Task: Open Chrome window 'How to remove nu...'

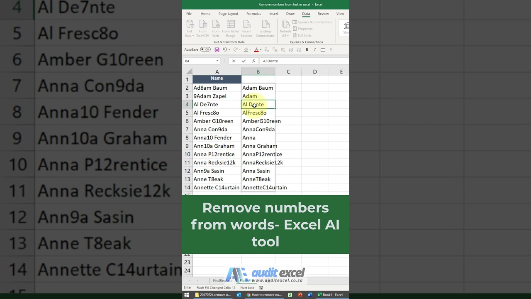Action: pos(264,295)
